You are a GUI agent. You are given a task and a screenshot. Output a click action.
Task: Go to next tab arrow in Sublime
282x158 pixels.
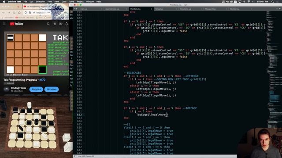click(x=77, y=9)
